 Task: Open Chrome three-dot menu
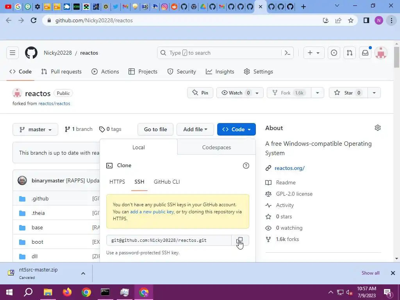391,20
